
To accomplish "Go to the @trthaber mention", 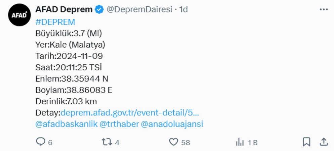I will click(x=119, y=124).
